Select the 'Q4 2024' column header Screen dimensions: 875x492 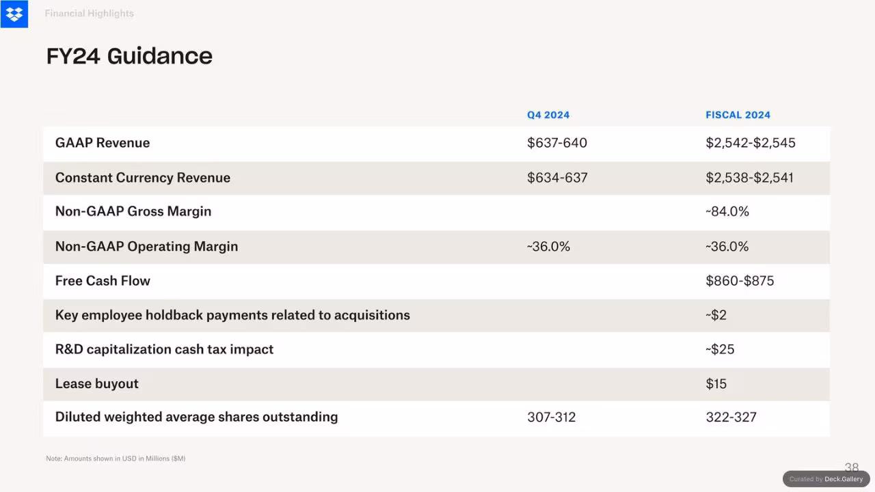point(548,115)
